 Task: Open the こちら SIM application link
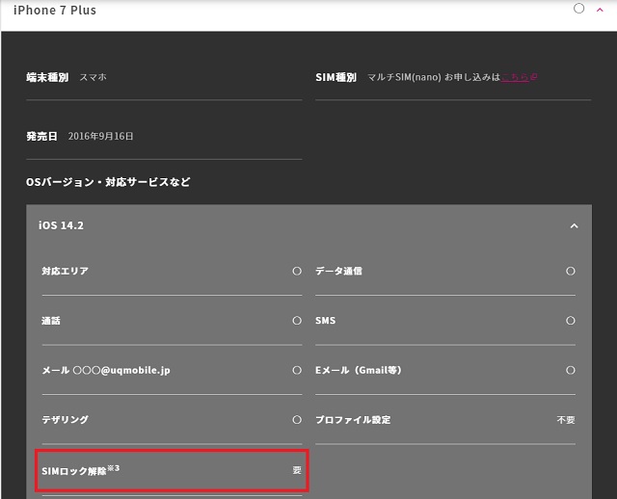point(514,77)
